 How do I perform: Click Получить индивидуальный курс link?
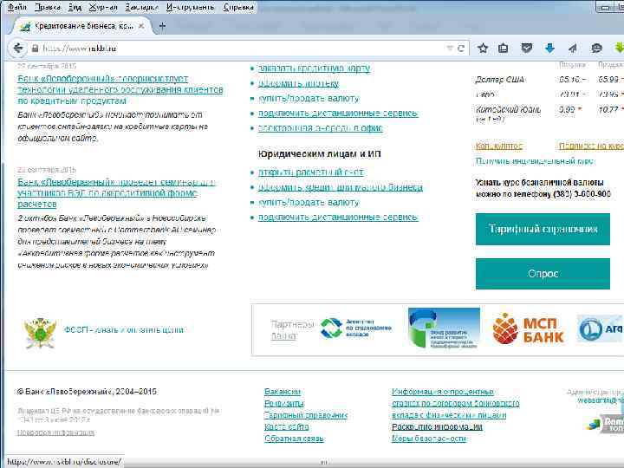point(535,161)
